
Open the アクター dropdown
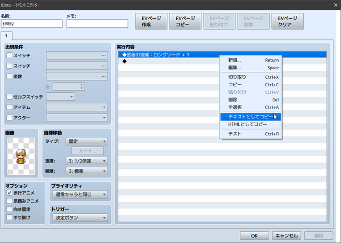pos(77,118)
